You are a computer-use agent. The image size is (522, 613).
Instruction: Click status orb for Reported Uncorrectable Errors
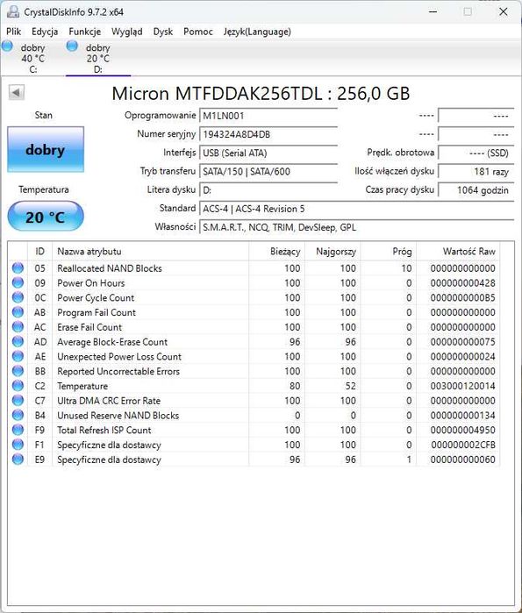18,371
